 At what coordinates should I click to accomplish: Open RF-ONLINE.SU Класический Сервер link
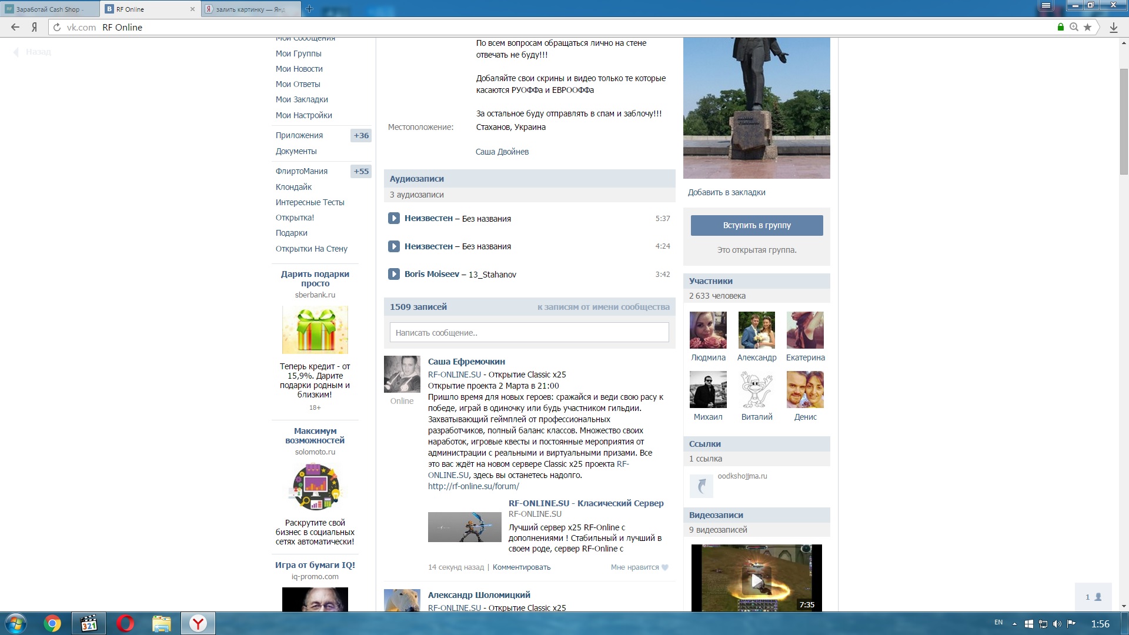click(586, 503)
